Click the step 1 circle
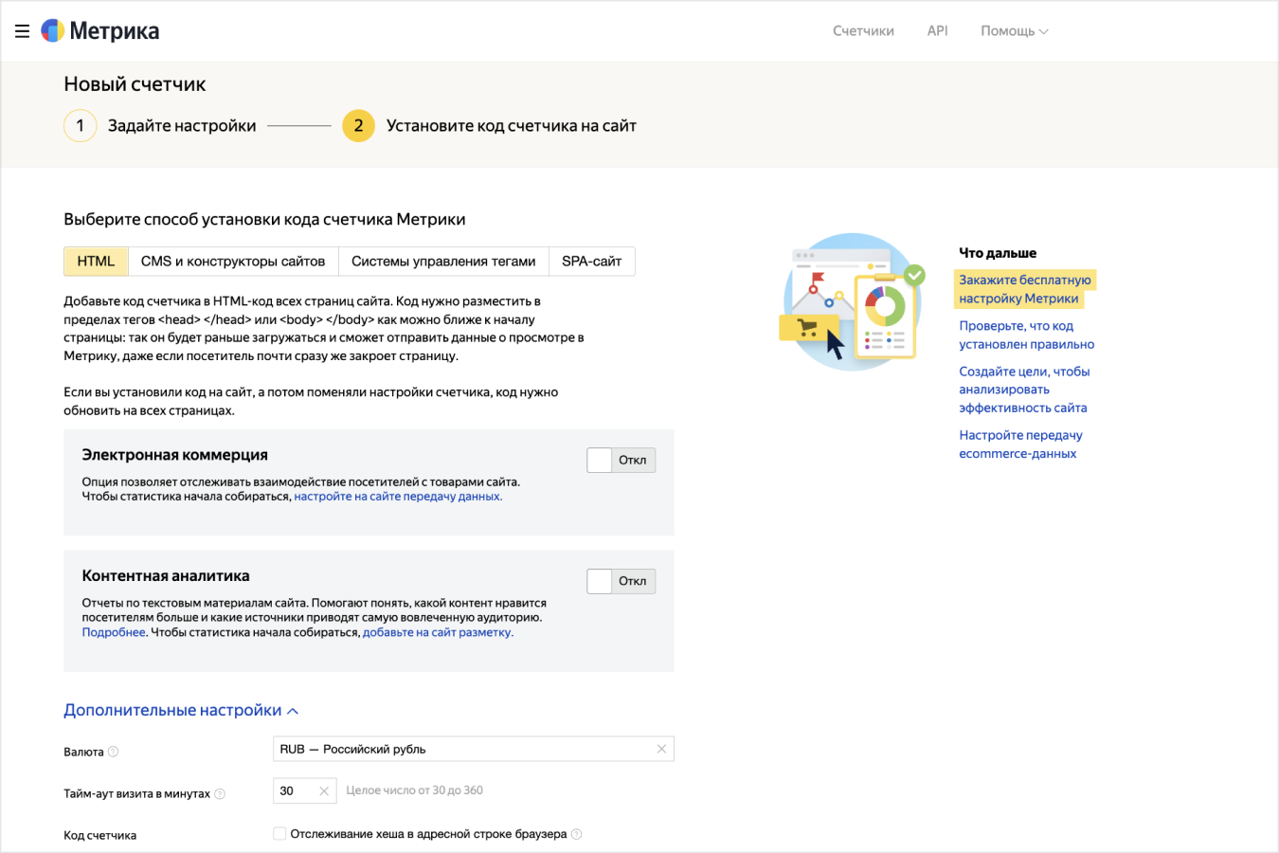This screenshot has width=1279, height=853. pos(81,126)
